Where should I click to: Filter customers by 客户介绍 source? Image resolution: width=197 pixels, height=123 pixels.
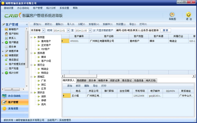pos(46,61)
